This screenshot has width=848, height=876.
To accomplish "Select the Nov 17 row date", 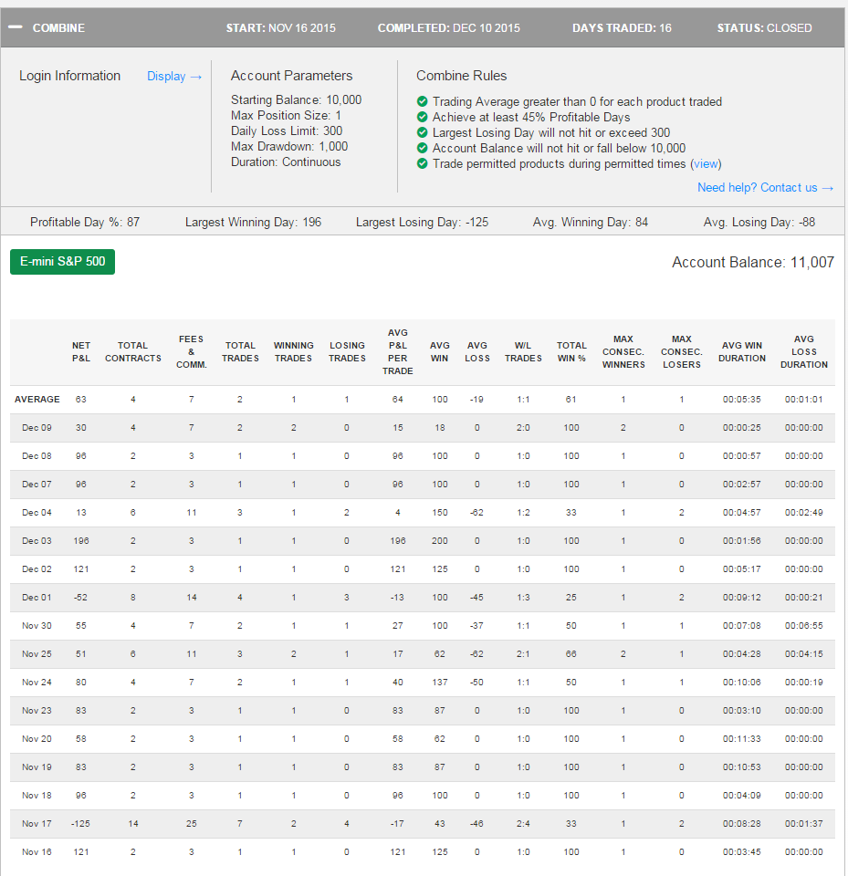I will coord(37,823).
